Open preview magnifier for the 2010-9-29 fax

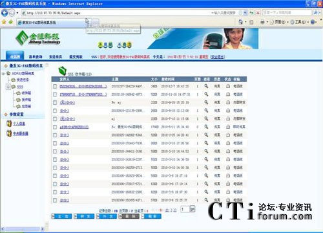tap(206, 102)
